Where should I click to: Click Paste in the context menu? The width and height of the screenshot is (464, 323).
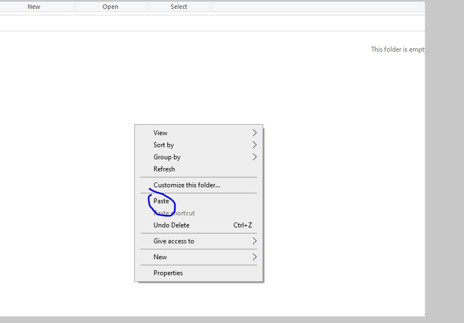pos(161,201)
